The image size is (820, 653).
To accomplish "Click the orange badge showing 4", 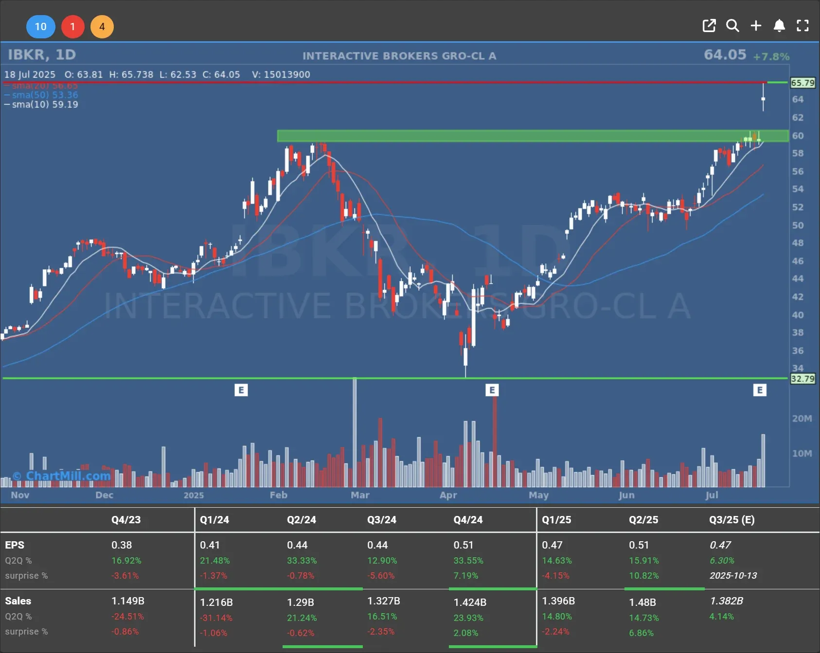I will 102,26.
